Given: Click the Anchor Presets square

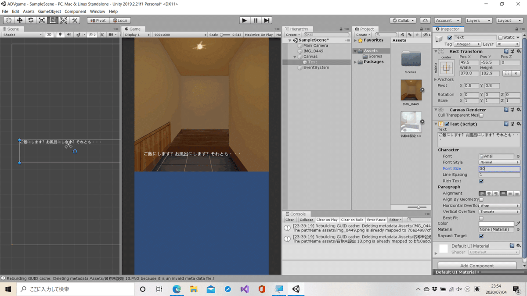Looking at the screenshot, I should click(x=446, y=68).
